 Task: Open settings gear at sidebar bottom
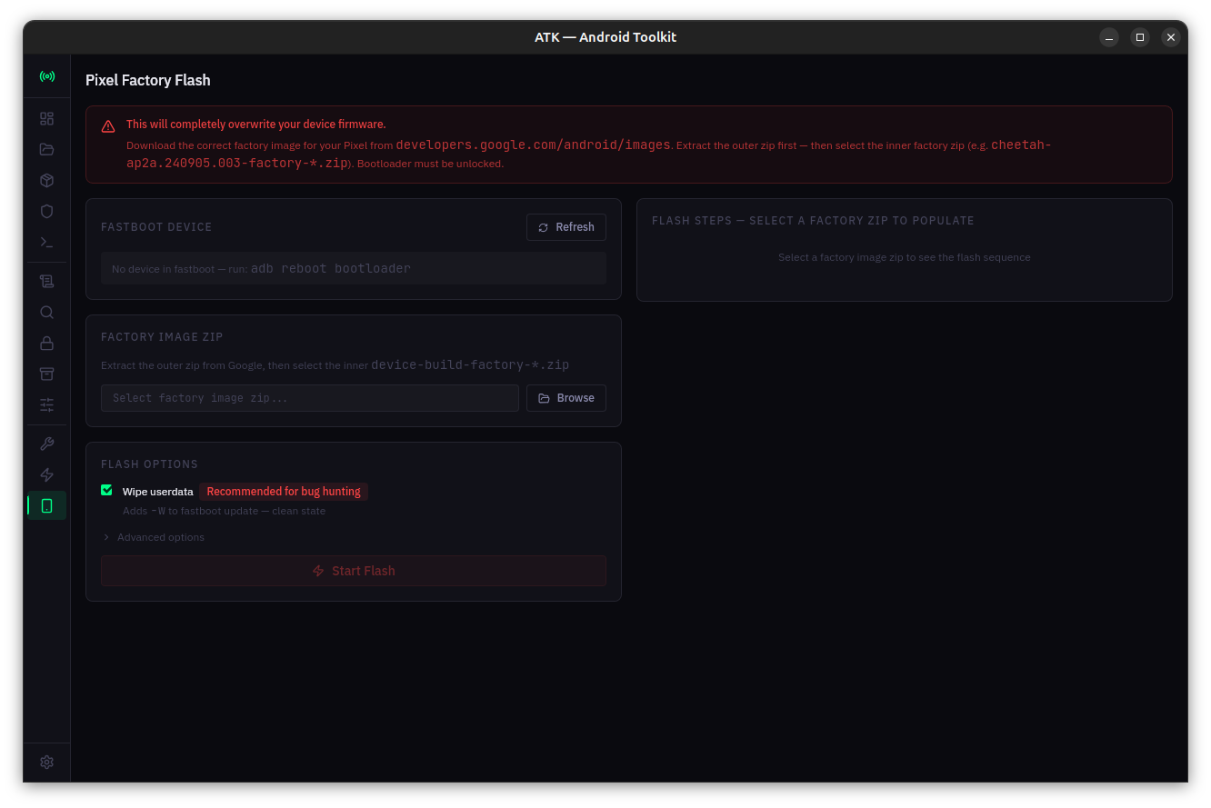pos(47,763)
